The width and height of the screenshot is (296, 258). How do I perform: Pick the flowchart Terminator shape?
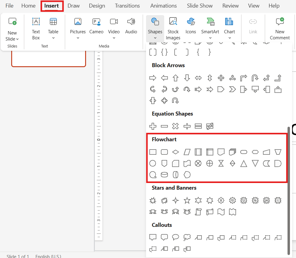(x=244, y=152)
